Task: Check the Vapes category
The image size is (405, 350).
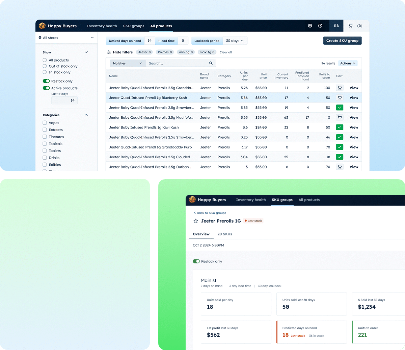Action: 45,123
